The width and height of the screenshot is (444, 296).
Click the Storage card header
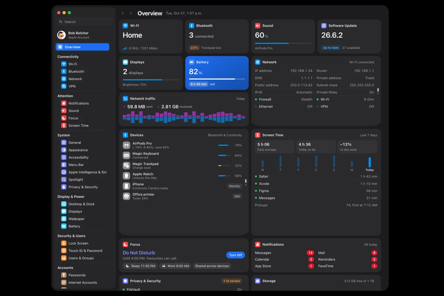coord(316,281)
